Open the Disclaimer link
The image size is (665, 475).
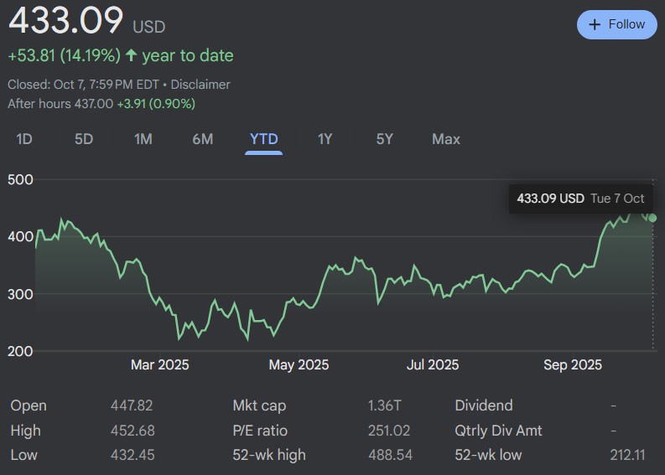click(200, 85)
